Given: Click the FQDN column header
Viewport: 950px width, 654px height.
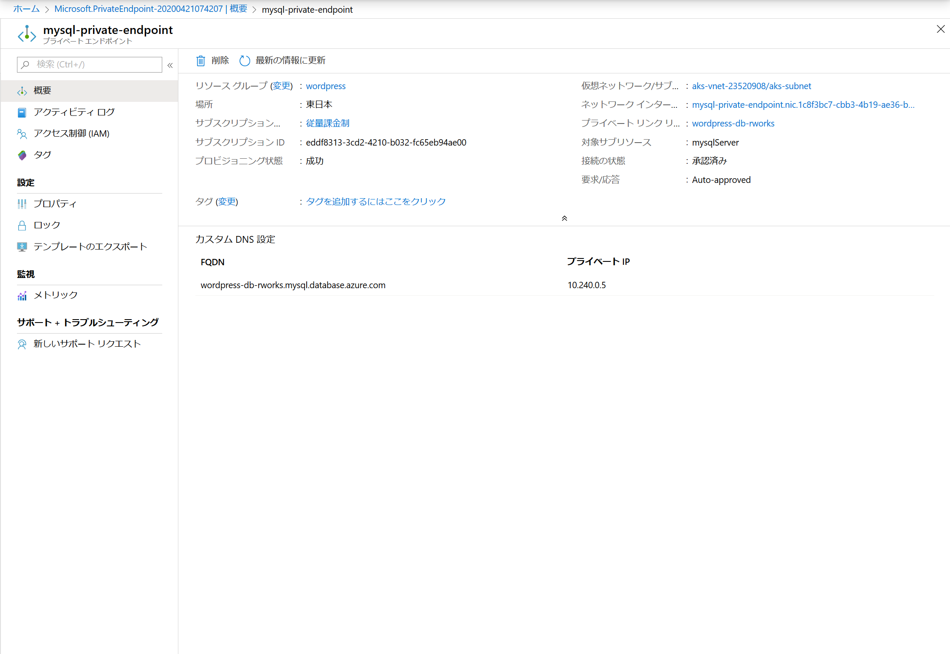Looking at the screenshot, I should pyautogui.click(x=212, y=262).
